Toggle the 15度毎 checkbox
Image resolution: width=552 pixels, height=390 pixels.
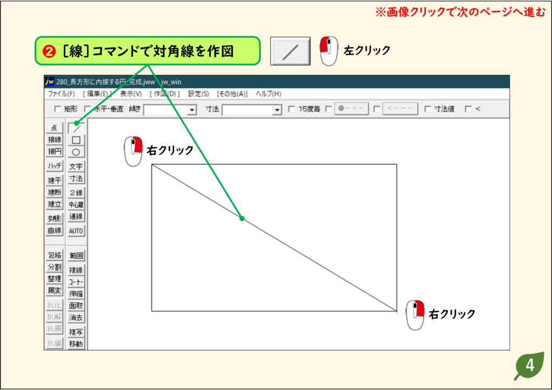click(292, 109)
